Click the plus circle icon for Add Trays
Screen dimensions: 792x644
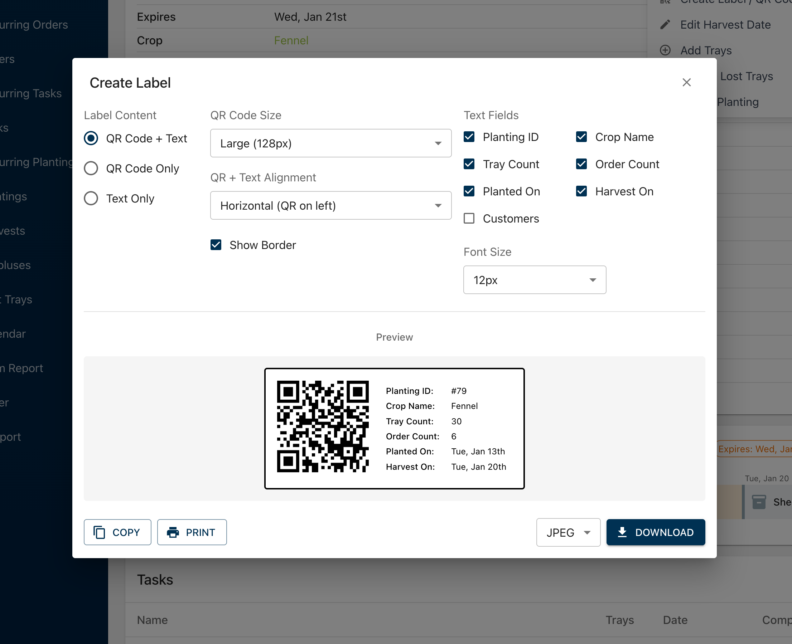tap(665, 50)
